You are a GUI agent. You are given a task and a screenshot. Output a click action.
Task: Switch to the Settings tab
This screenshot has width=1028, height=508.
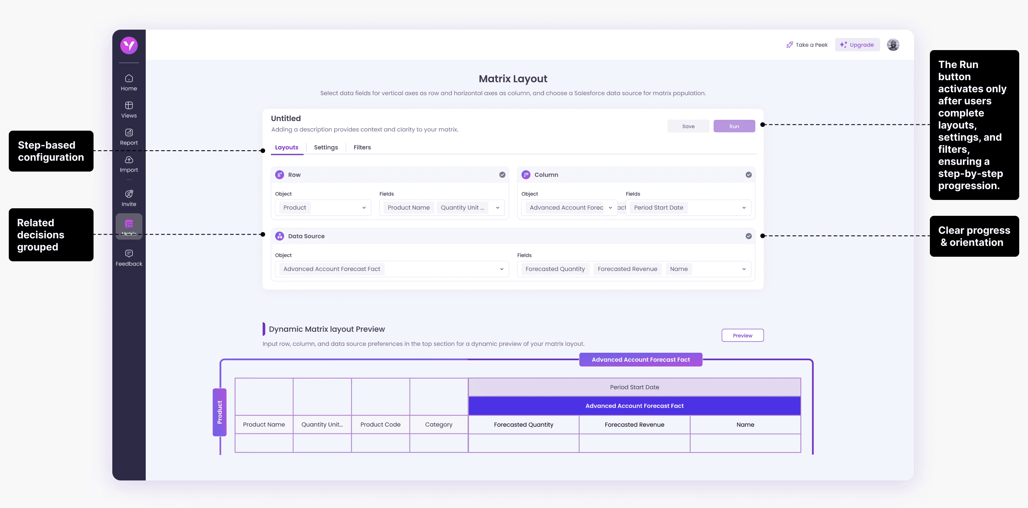(x=326, y=147)
